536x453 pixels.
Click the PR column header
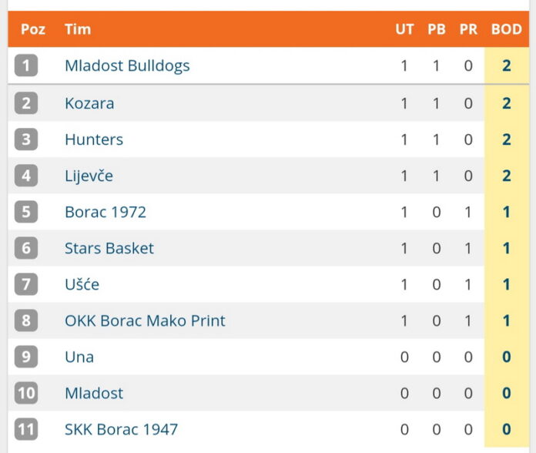(x=468, y=29)
